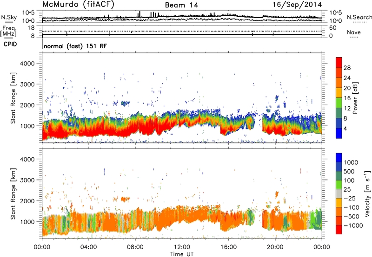Click the "CPID" label

click(x=10, y=44)
